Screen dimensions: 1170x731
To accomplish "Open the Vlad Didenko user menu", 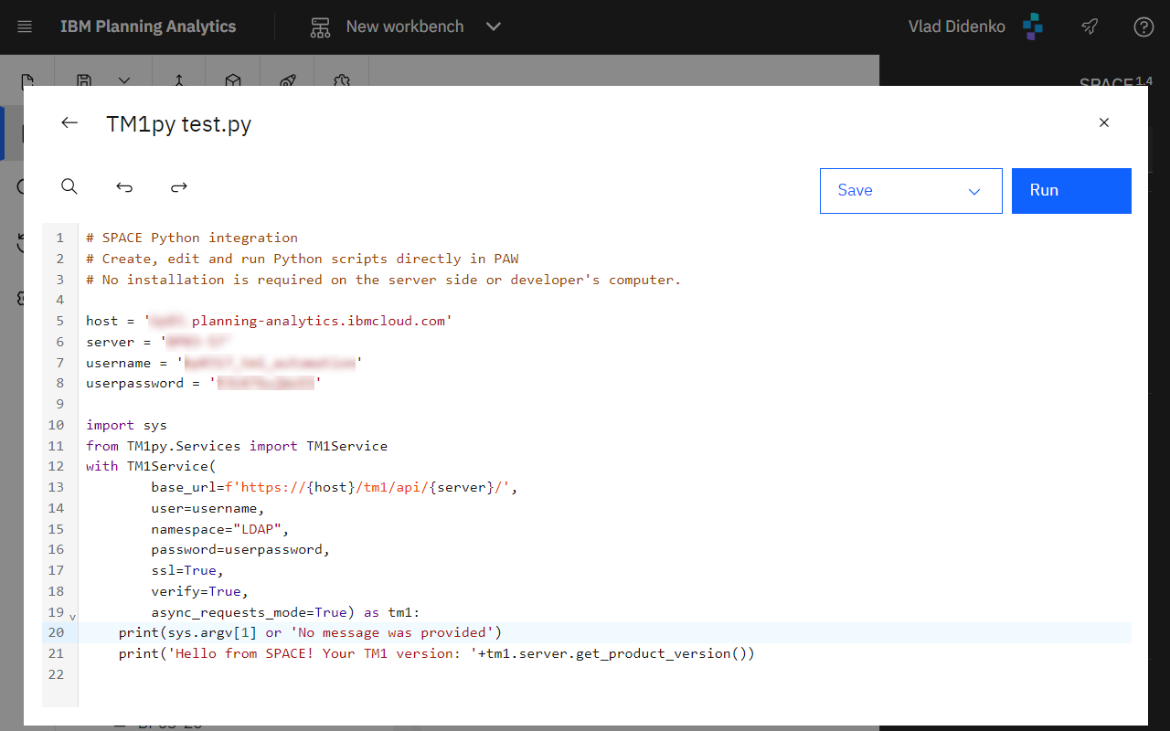I will tap(956, 26).
